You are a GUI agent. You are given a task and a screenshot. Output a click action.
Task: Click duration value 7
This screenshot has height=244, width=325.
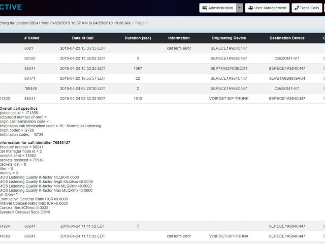(138, 226)
